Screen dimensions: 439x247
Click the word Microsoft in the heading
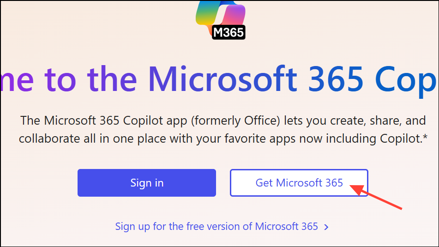tap(222, 79)
